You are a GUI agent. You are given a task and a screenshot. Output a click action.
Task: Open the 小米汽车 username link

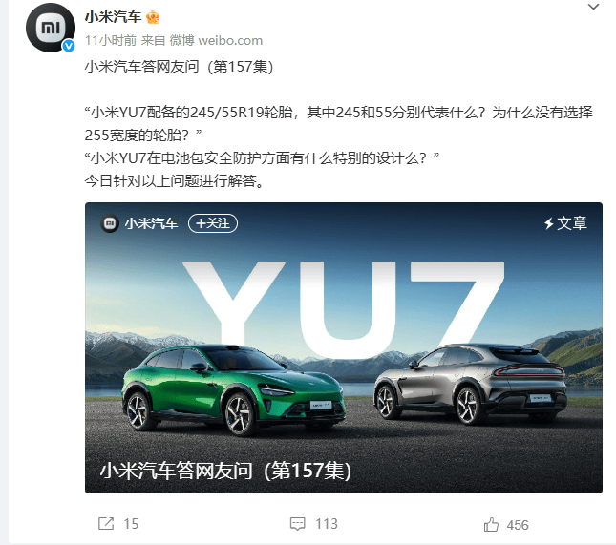click(x=113, y=17)
